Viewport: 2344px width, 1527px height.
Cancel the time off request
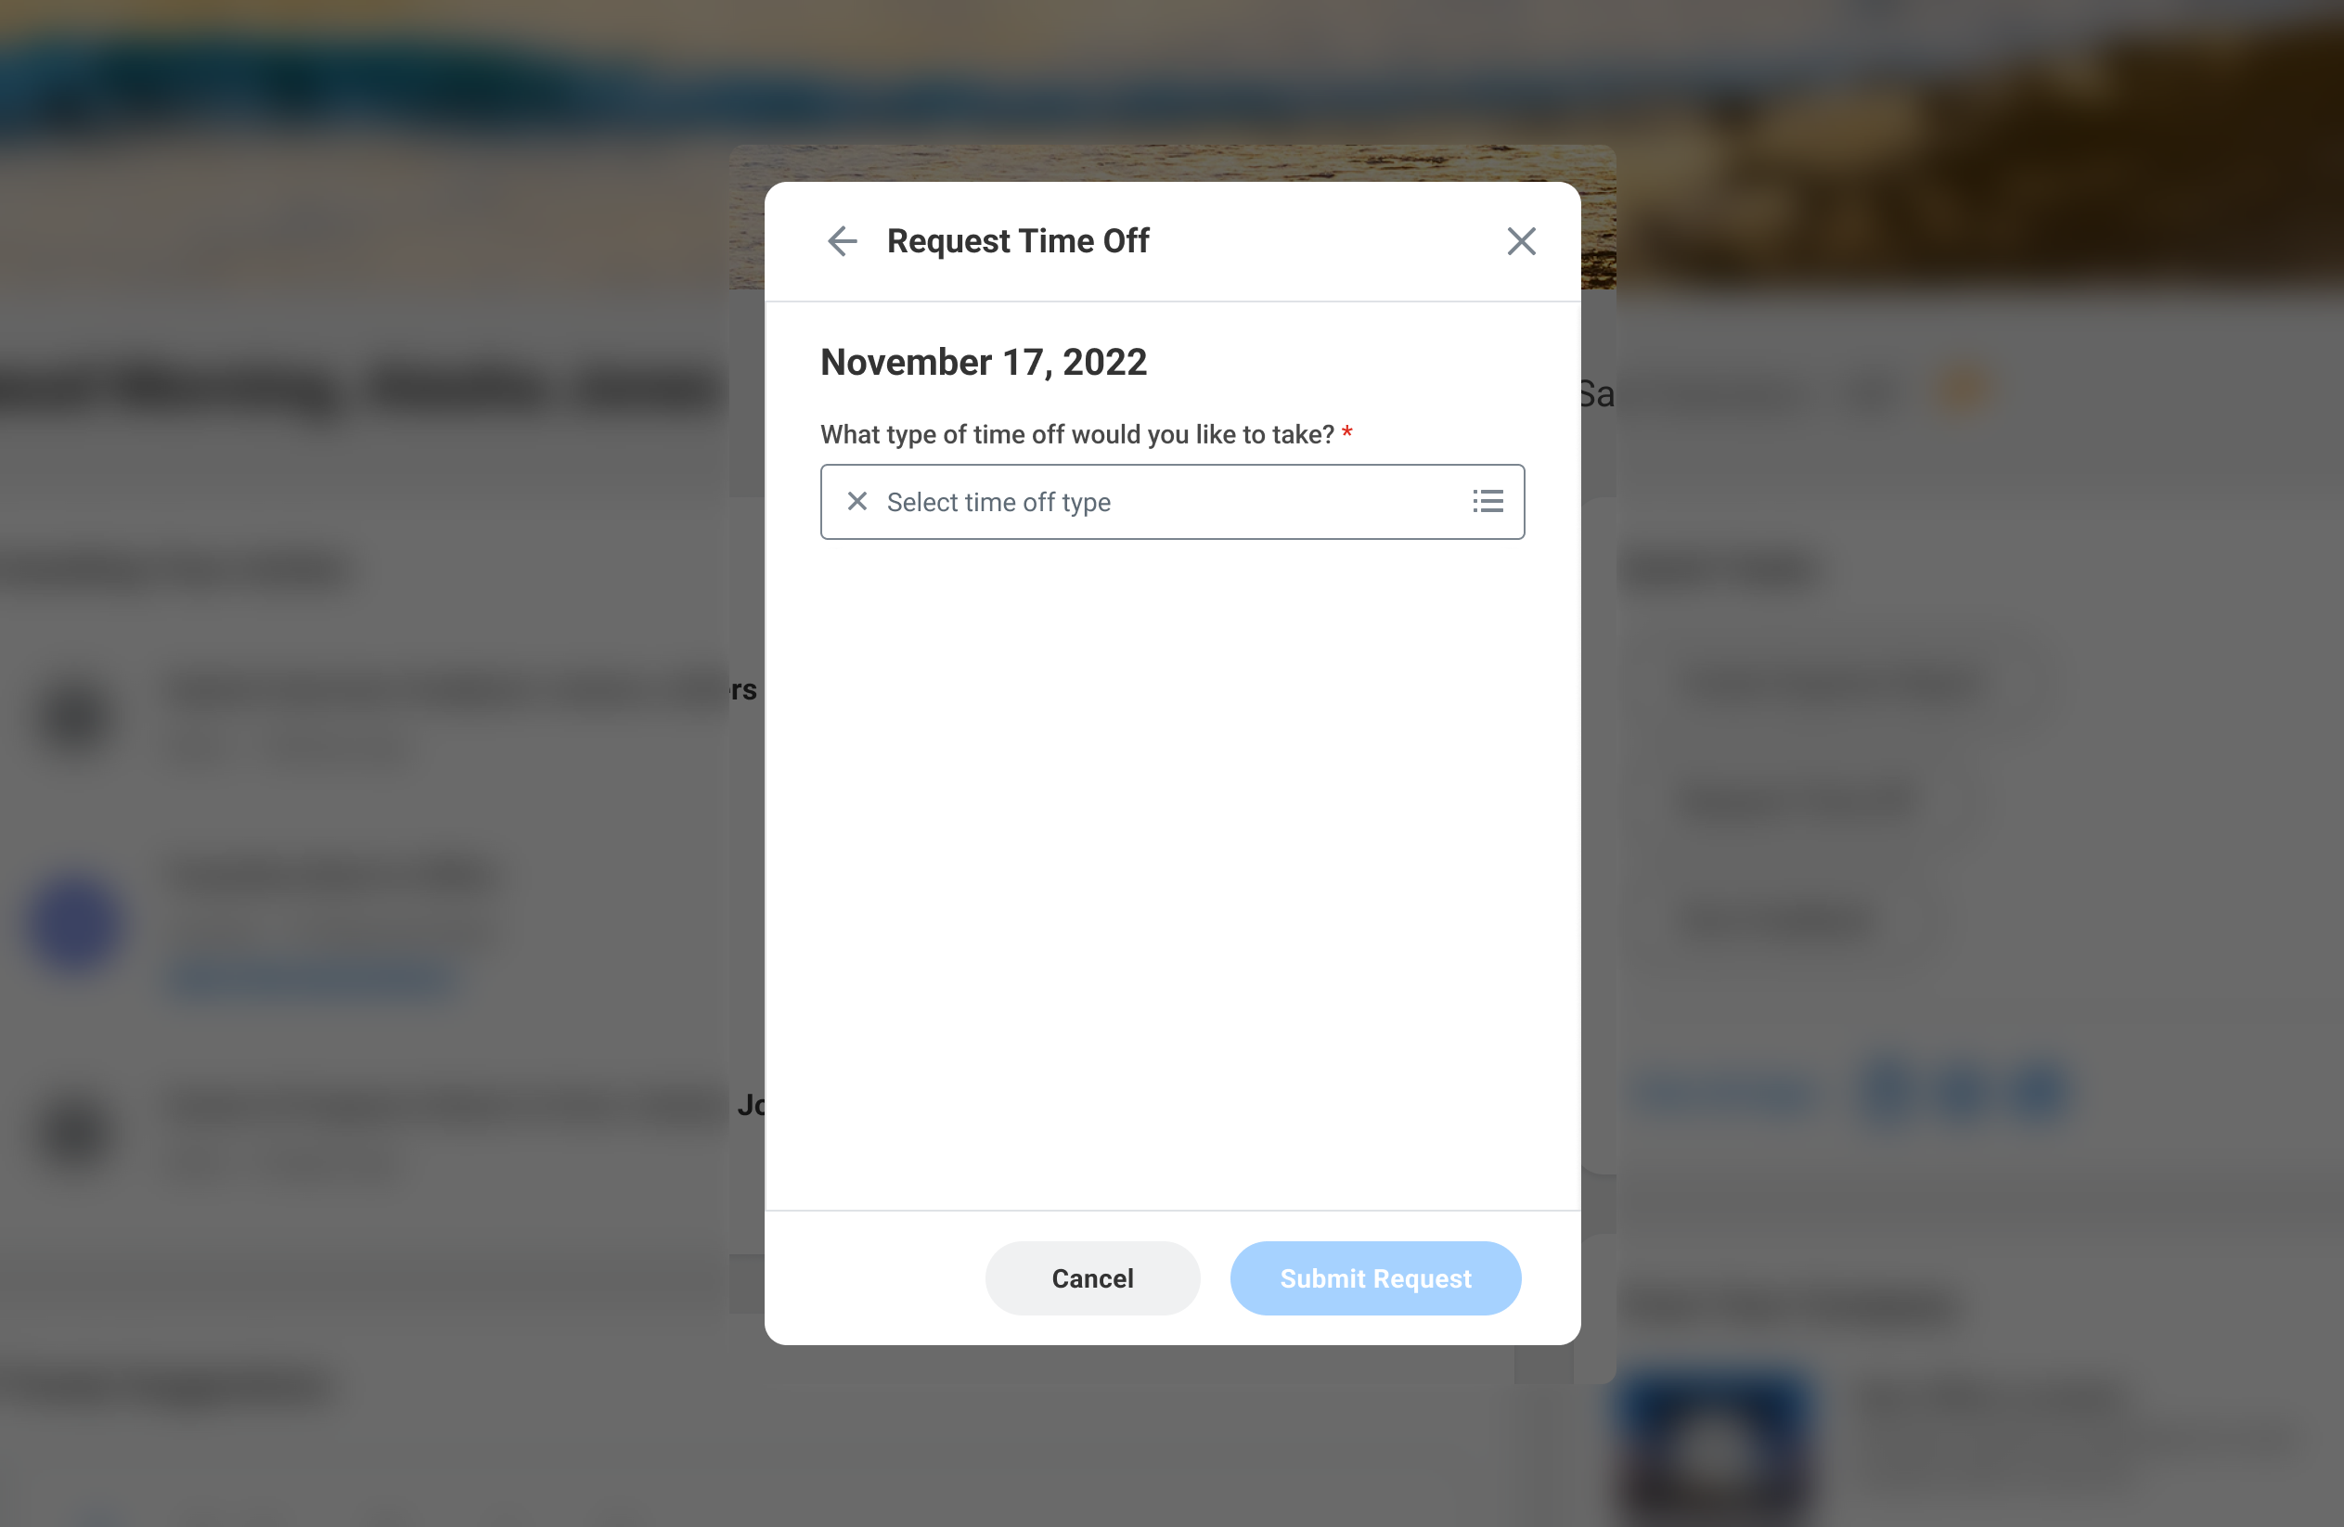1092,1278
